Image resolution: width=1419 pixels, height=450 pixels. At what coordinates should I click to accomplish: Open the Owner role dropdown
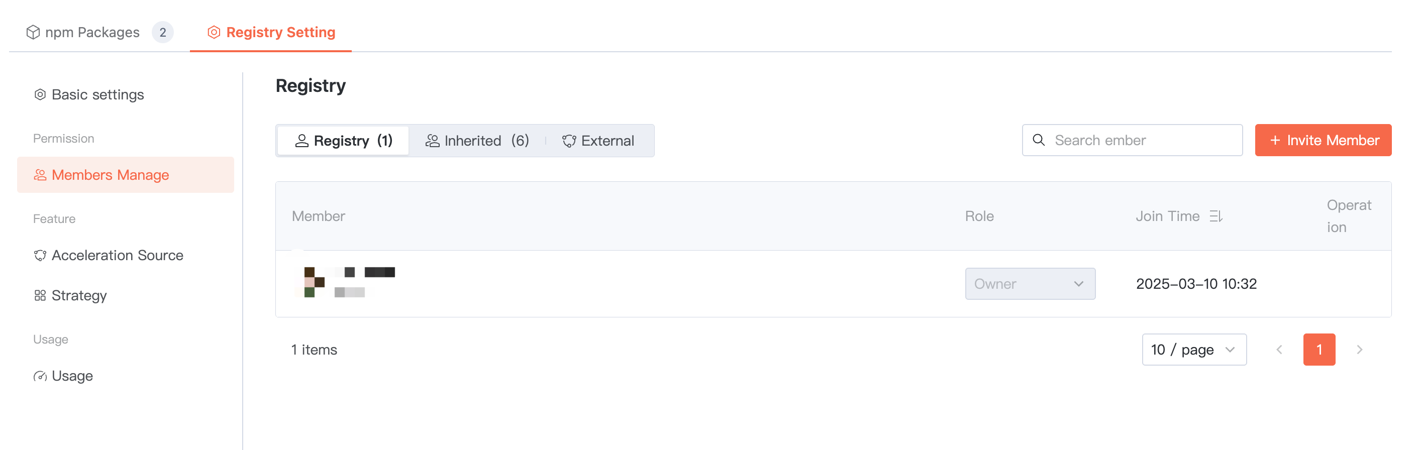coord(1030,284)
